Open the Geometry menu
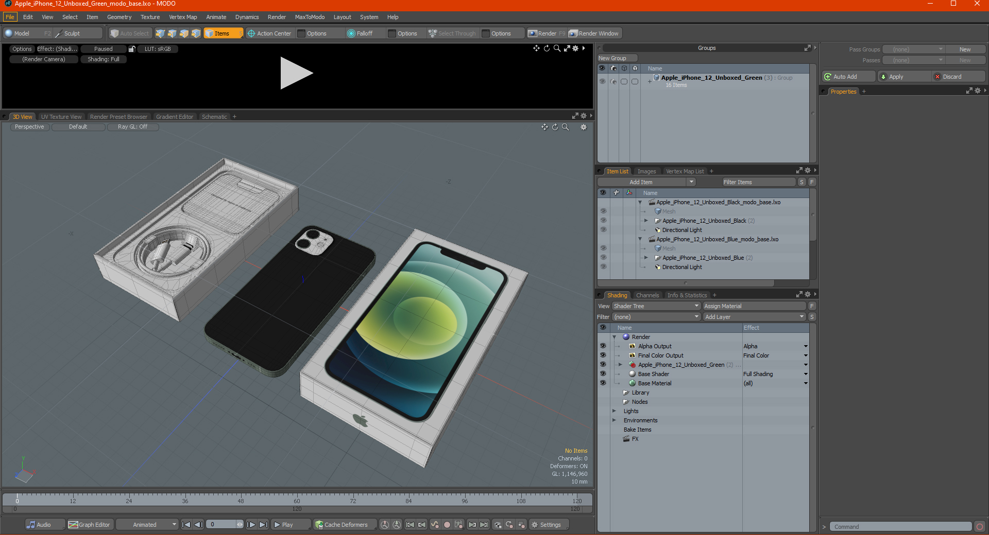 119,17
